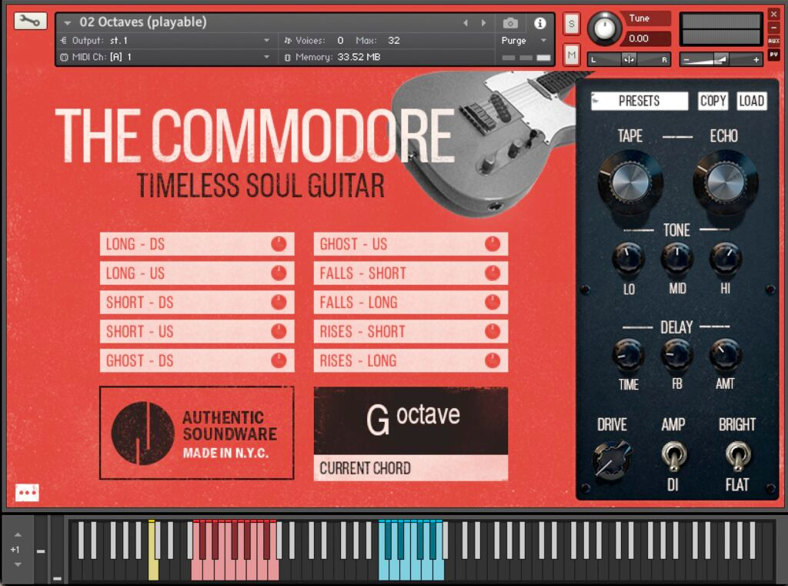The height and width of the screenshot is (586, 788).
Task: Expand the Output routing dropdown
Action: tap(267, 41)
